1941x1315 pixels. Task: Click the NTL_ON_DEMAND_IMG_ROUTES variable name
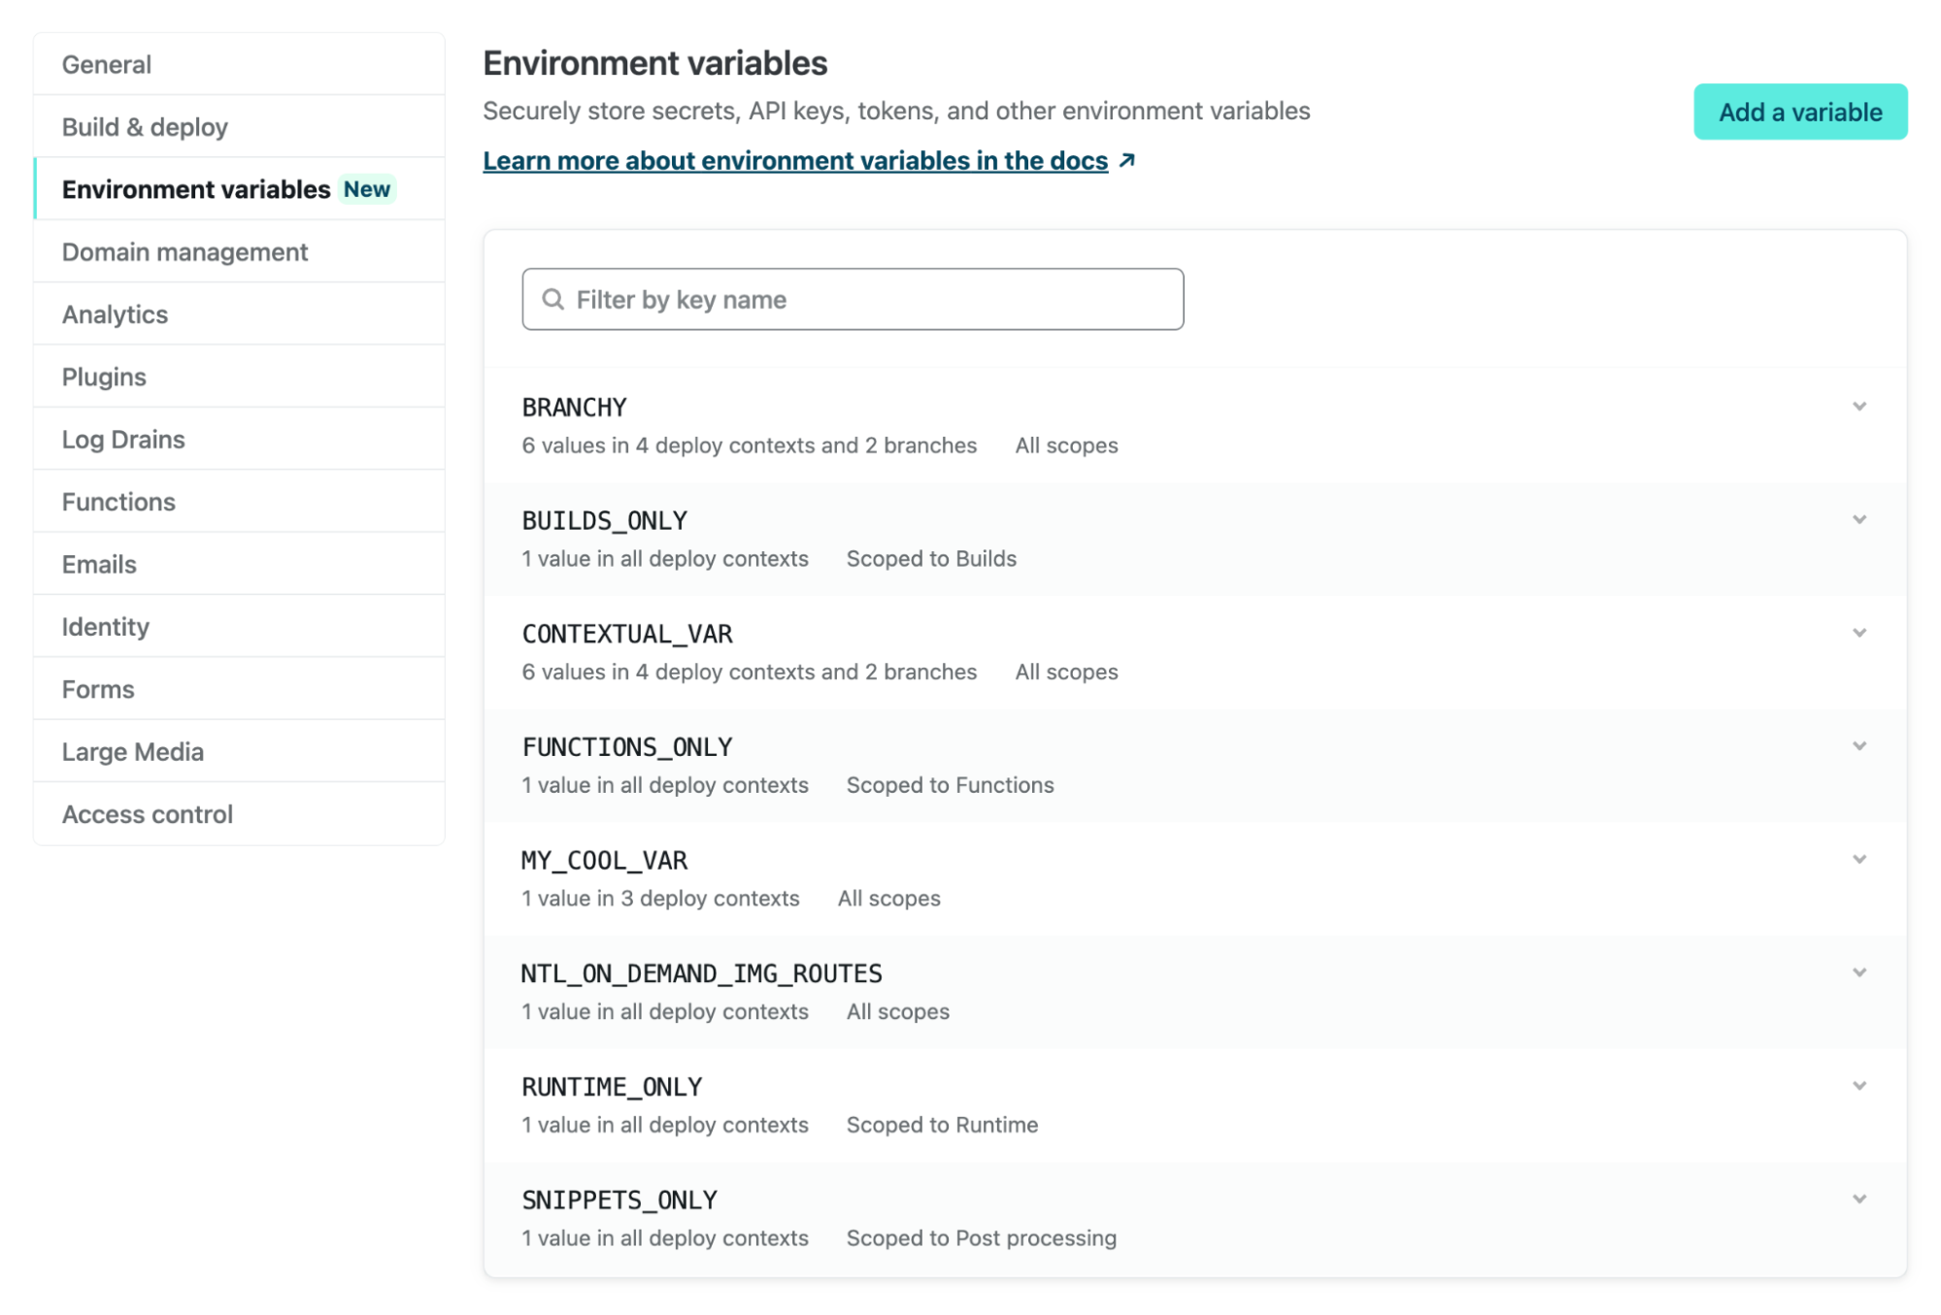pyautogui.click(x=701, y=973)
